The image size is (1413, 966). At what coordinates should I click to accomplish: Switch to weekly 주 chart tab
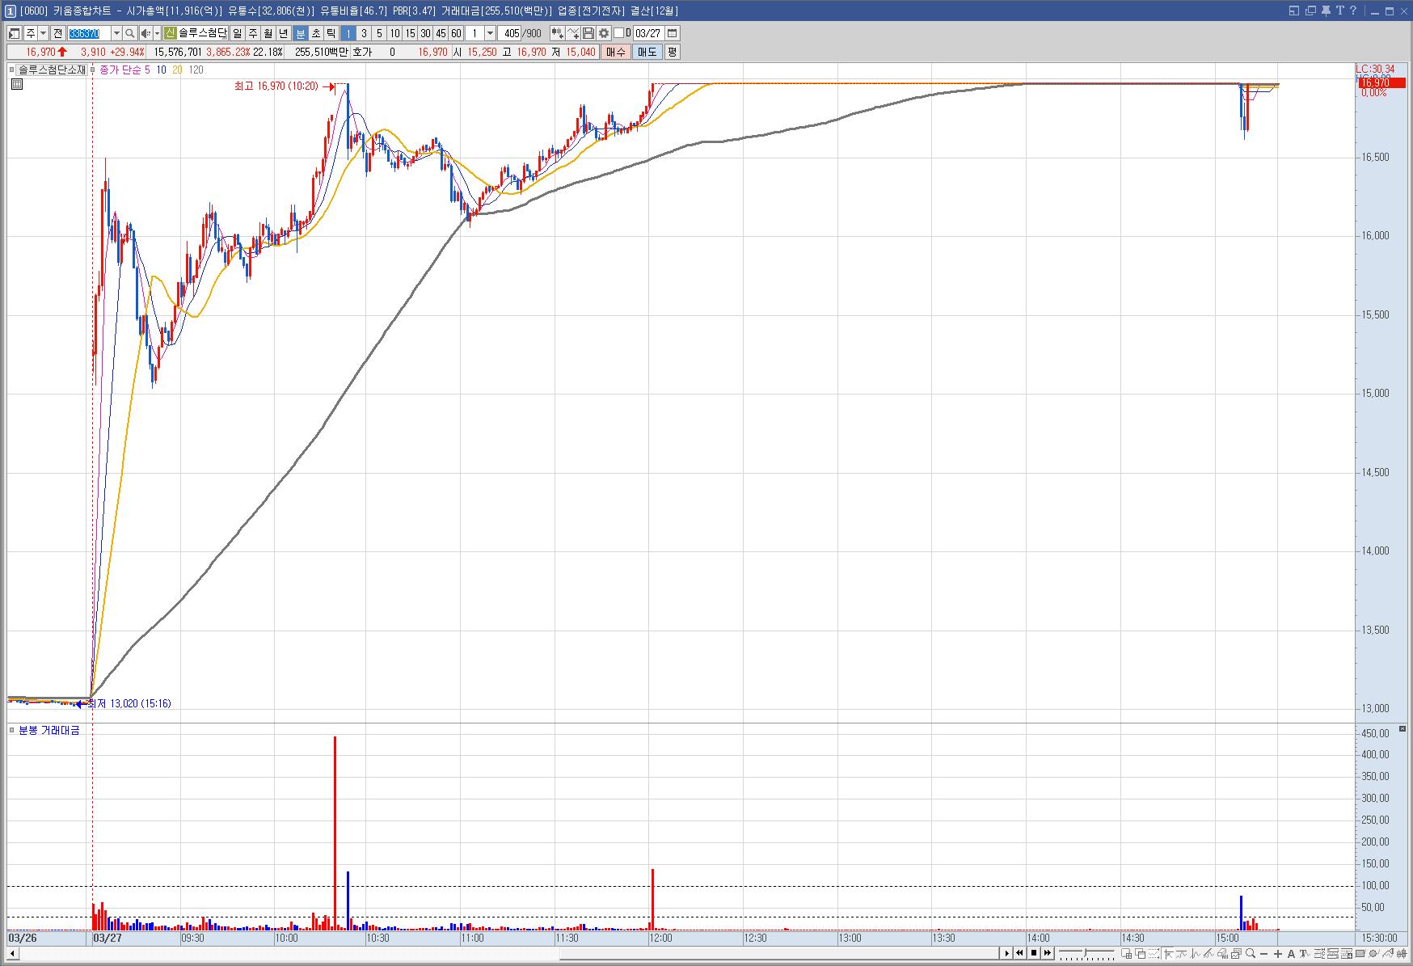click(252, 33)
